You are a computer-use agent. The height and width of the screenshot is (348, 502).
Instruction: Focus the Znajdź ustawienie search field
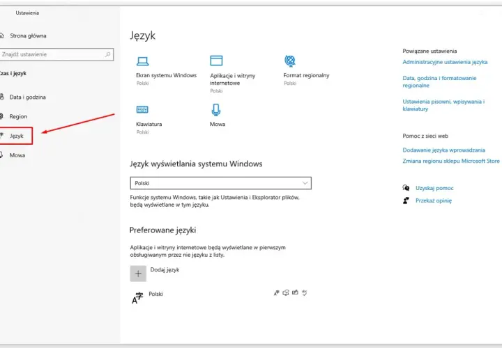(x=56, y=54)
